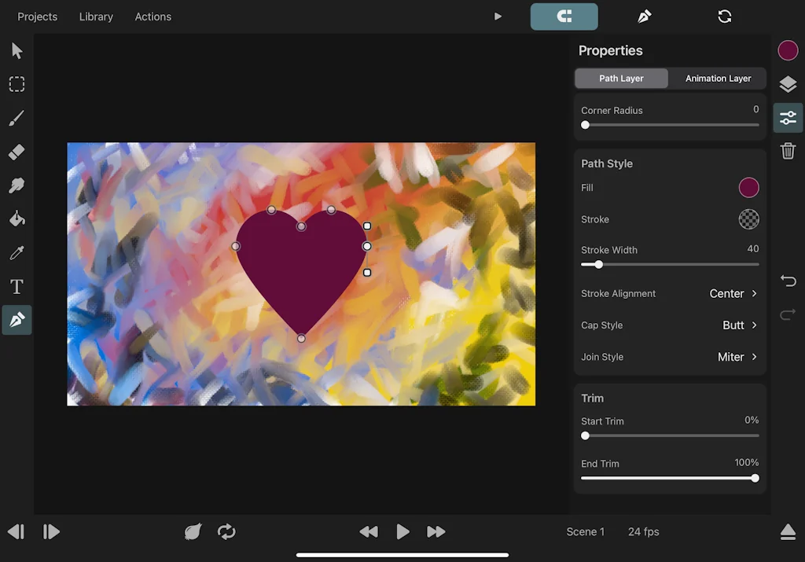Choose the marquee selection tool
Image resolution: width=805 pixels, height=562 pixels.
coord(17,84)
